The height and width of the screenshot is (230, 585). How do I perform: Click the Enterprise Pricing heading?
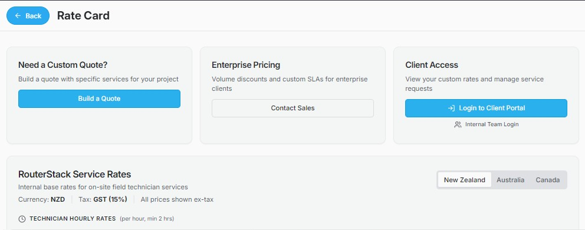246,65
